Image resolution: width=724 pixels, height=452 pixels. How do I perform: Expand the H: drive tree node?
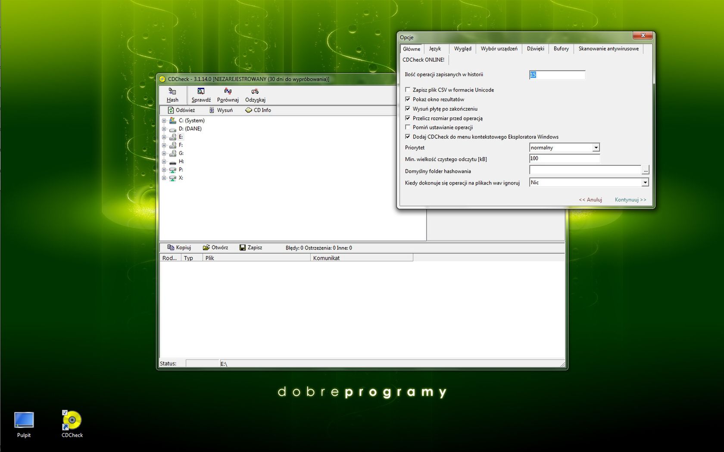click(164, 161)
